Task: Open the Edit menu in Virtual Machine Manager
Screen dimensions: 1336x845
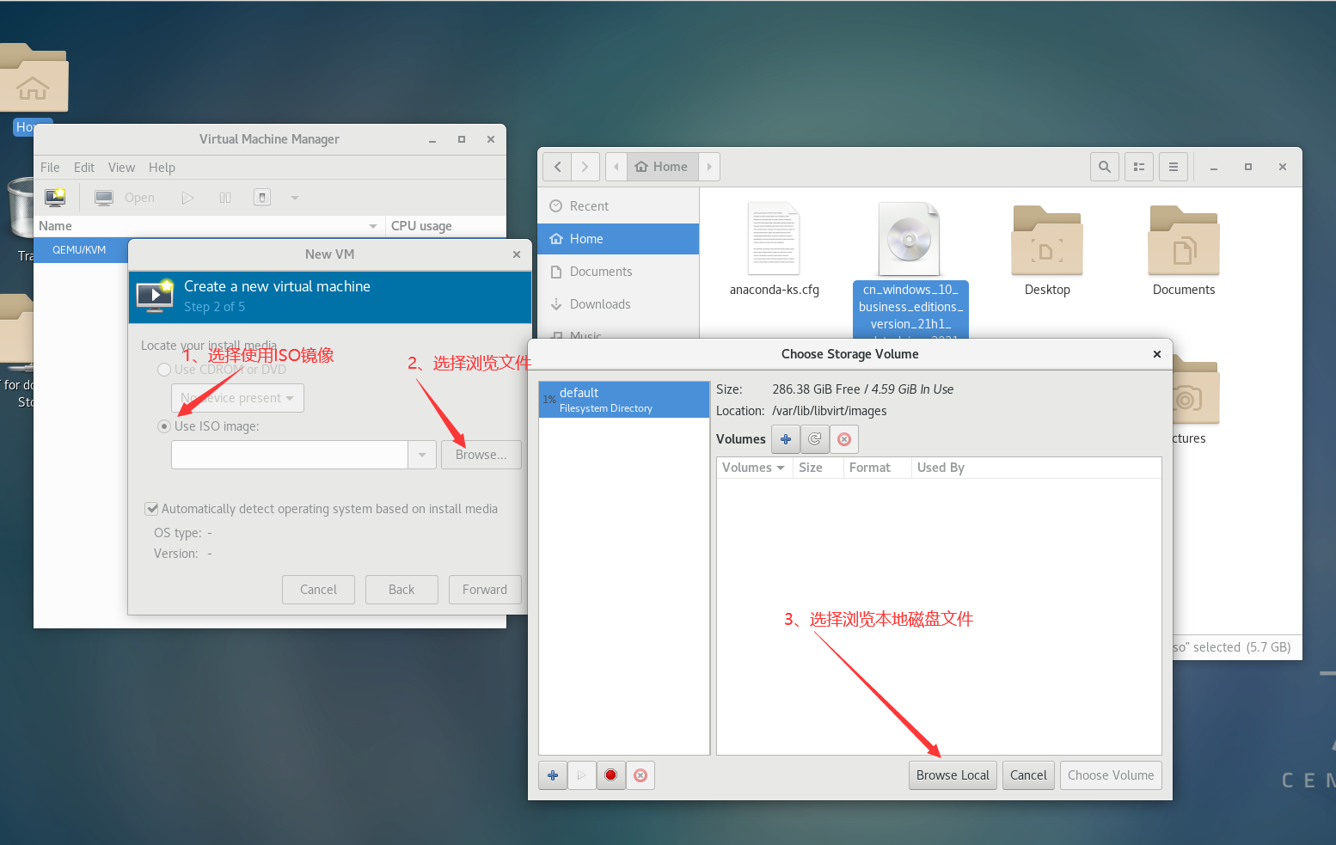Action: click(83, 167)
